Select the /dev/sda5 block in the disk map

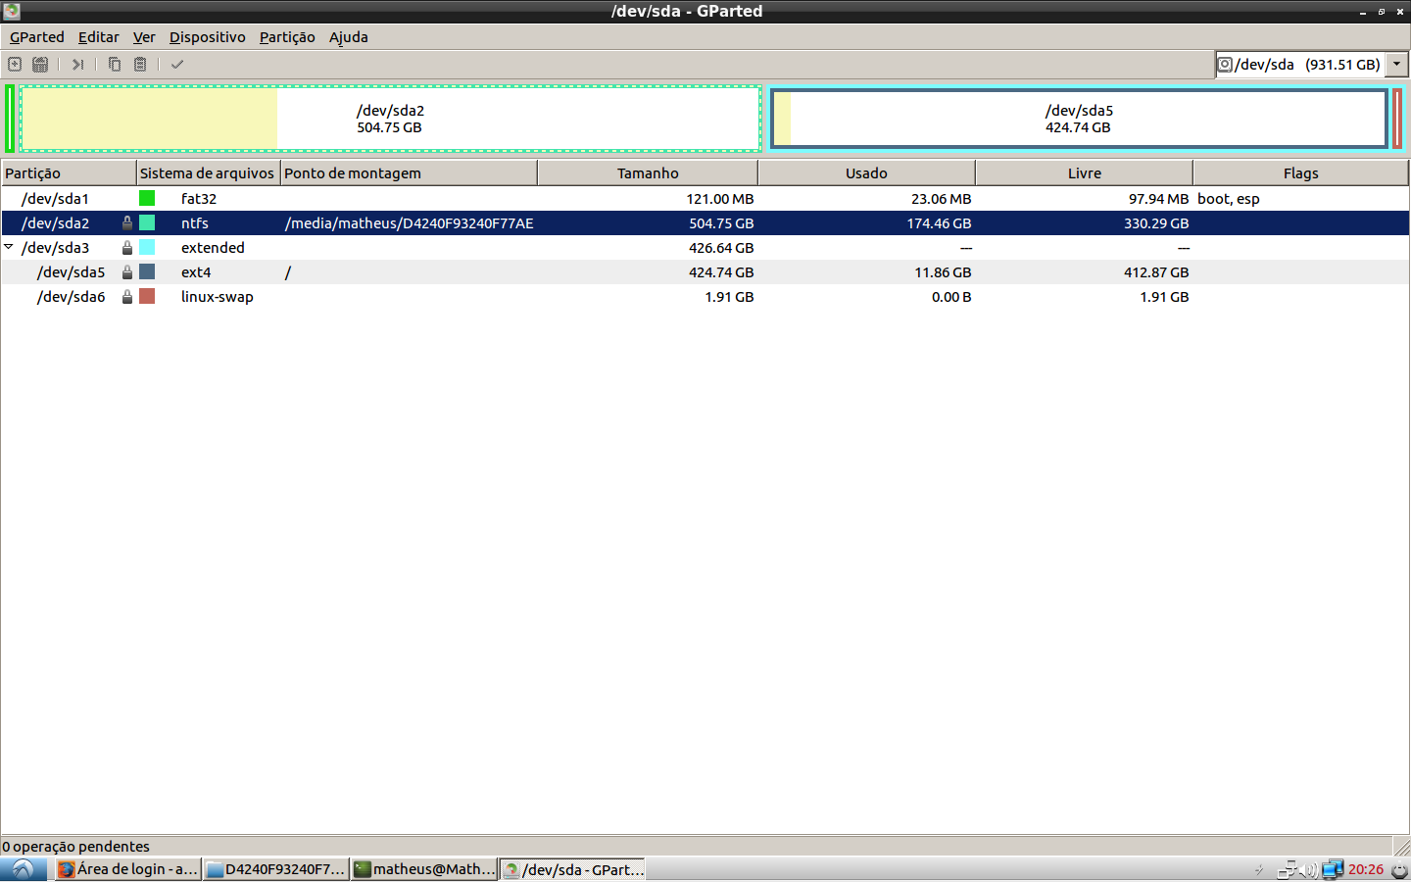(1078, 119)
